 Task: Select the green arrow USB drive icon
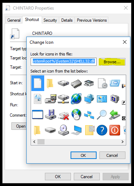[115, 115]
